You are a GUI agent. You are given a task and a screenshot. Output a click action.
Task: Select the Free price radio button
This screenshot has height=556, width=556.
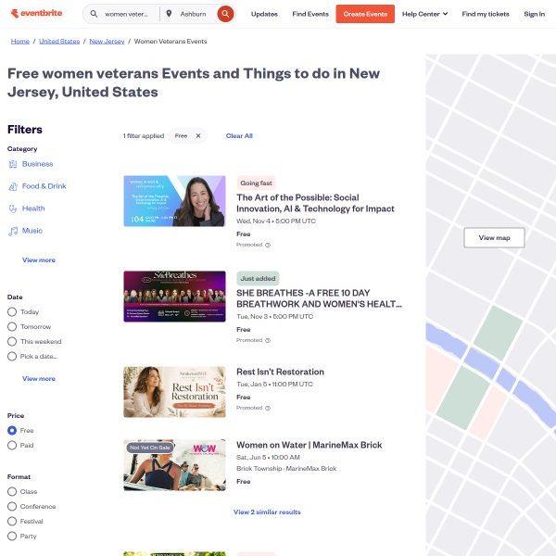tap(12, 431)
